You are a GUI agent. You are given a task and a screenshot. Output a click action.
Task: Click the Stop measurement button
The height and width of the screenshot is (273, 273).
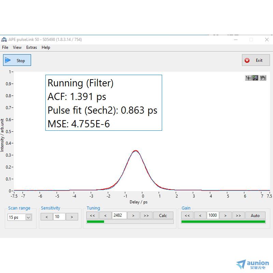[17, 60]
